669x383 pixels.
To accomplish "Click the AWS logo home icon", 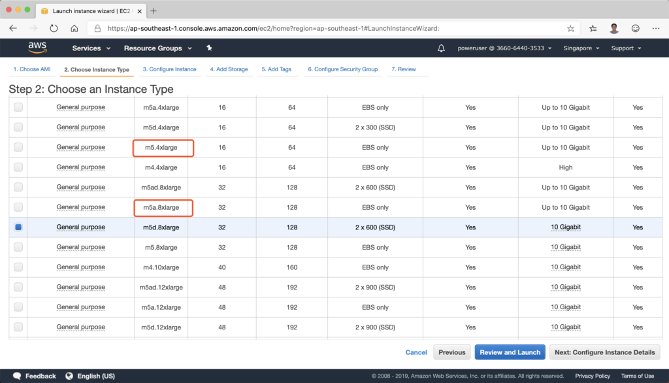I will coord(37,48).
